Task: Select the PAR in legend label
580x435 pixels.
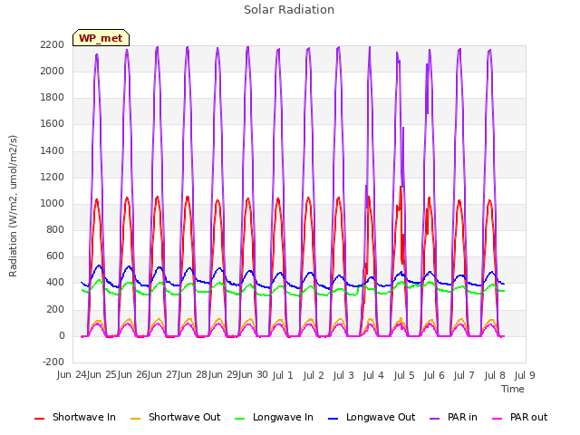Action: point(462,417)
